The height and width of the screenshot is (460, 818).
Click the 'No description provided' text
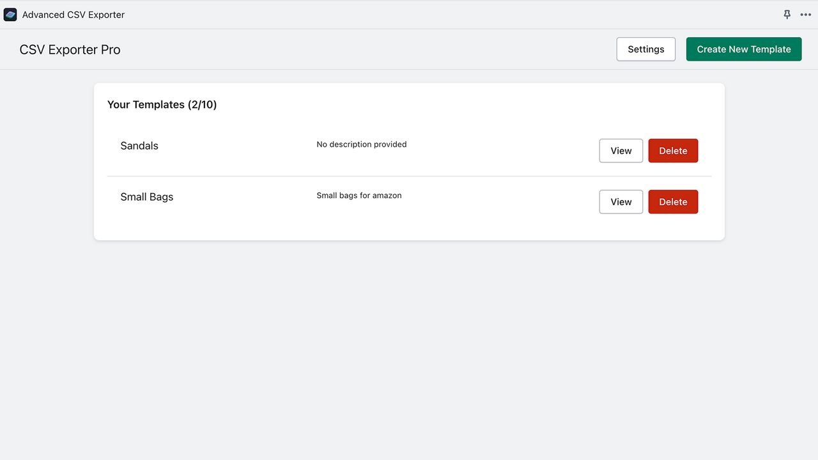[362, 144]
